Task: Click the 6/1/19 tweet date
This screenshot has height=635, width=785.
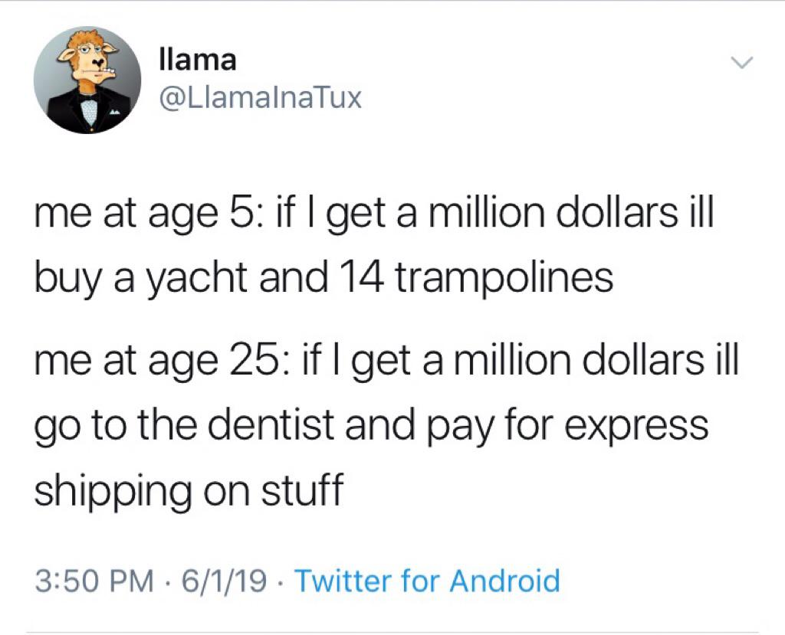Action: [222, 580]
